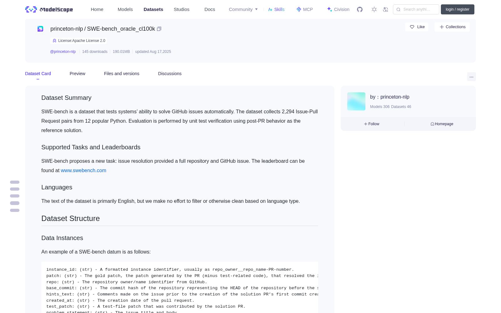Click the base_commit line in code block
This screenshot has height=313, width=501.
[x=182, y=288]
